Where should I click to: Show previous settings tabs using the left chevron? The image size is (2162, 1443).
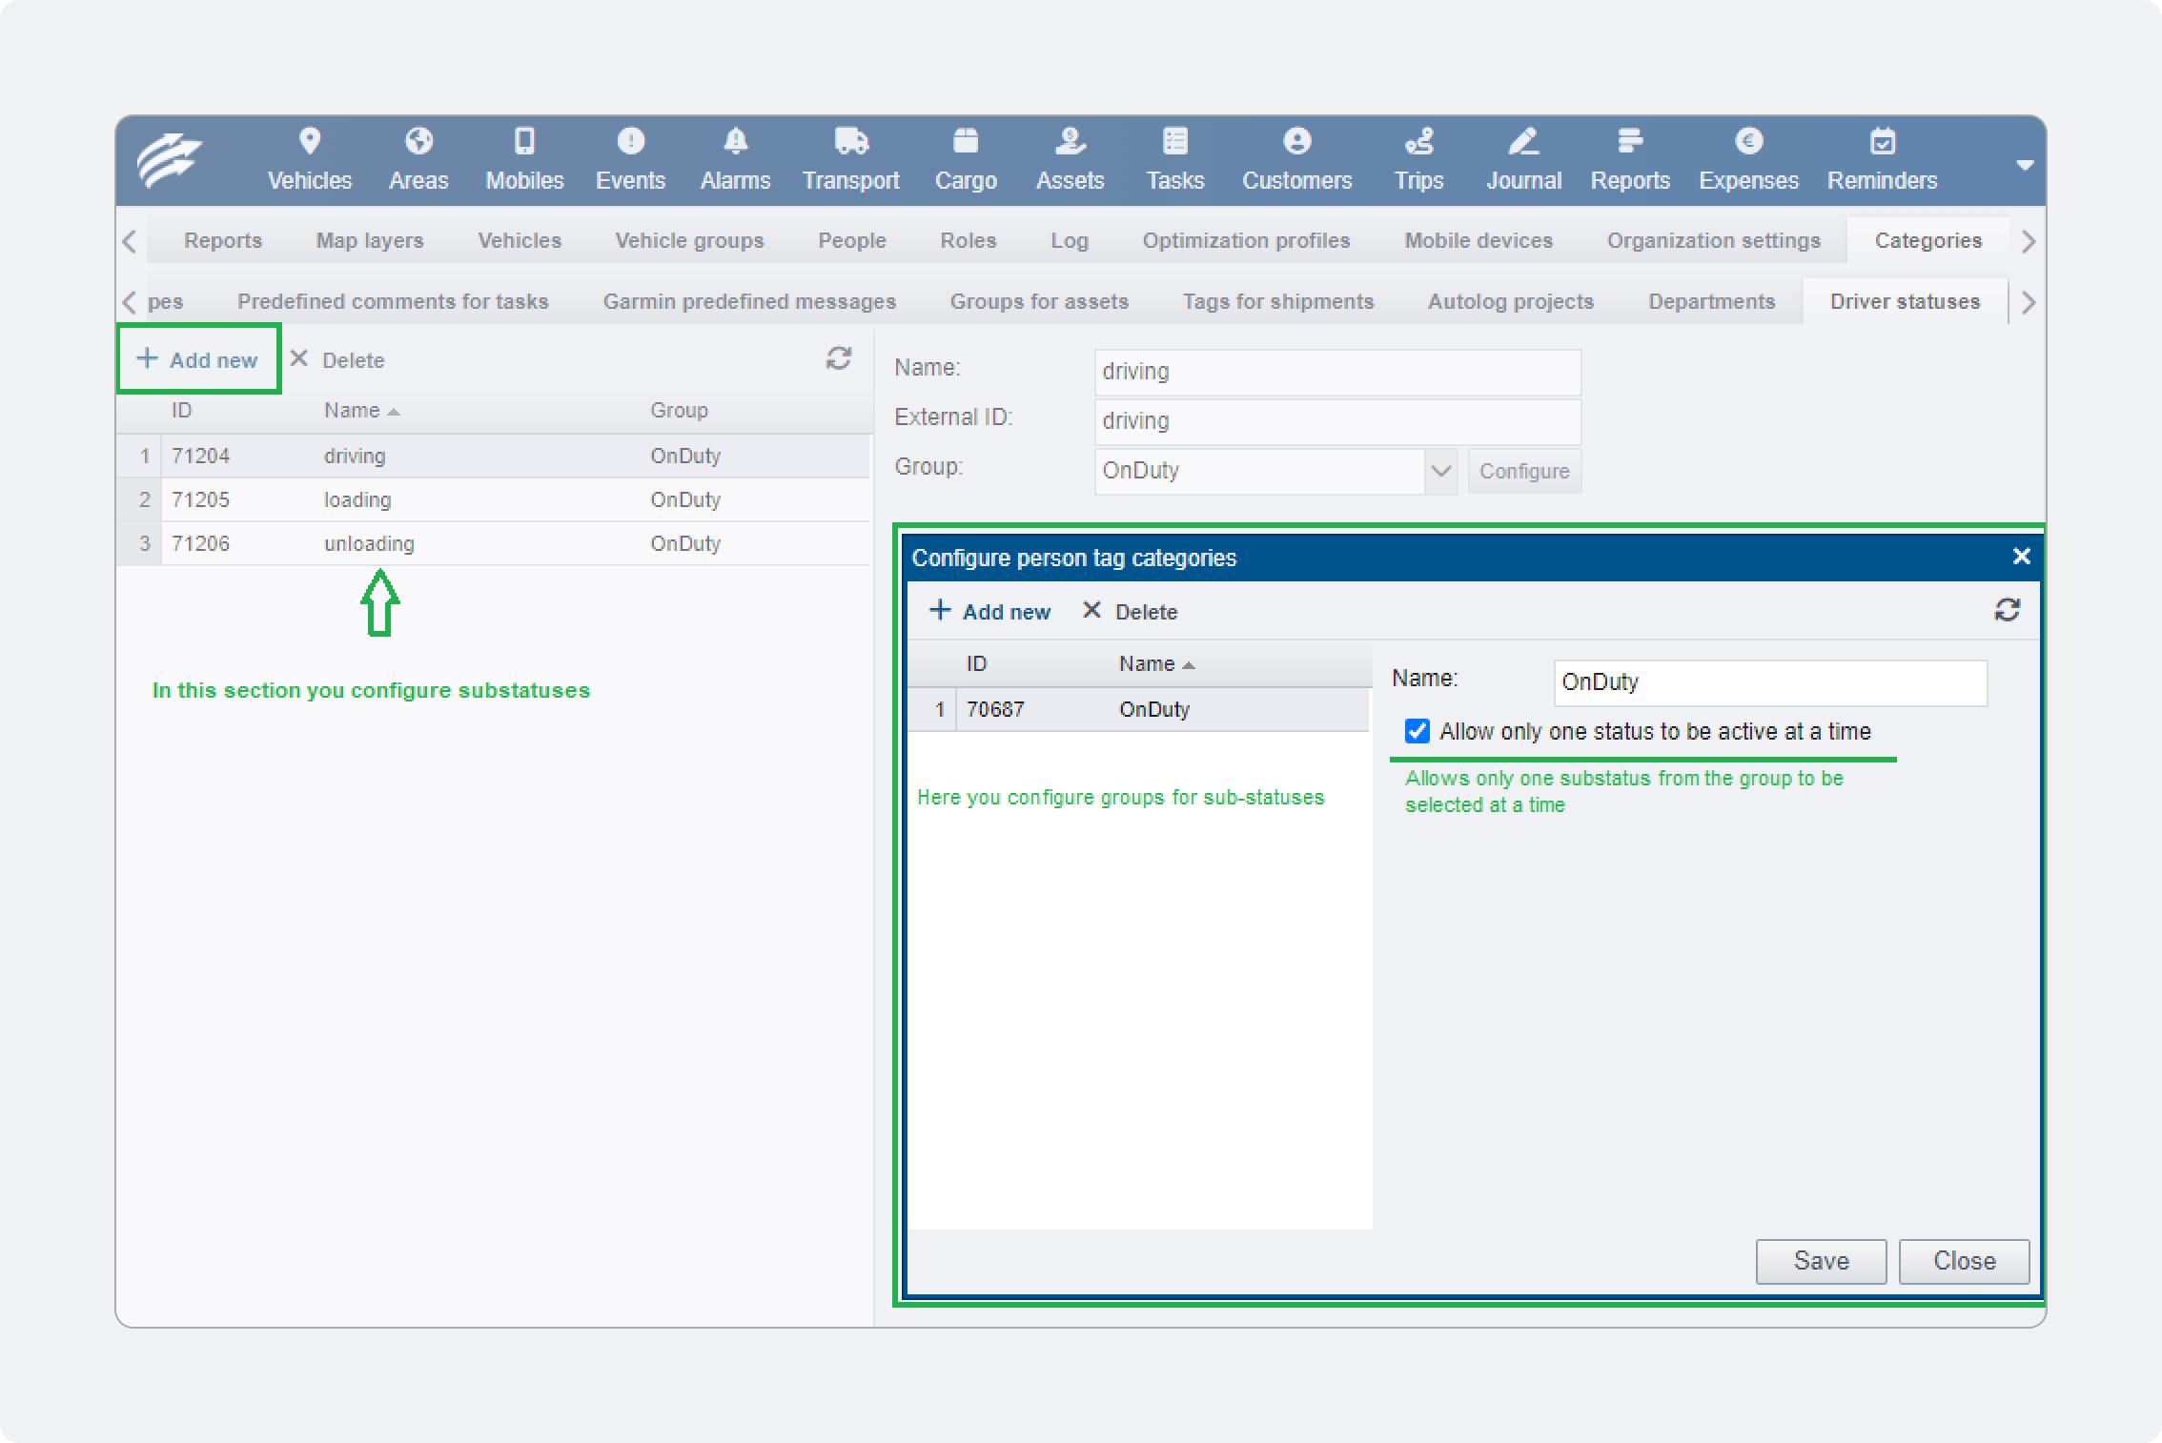click(x=131, y=241)
